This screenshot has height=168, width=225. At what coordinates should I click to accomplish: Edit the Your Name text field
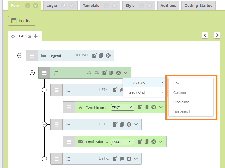[140, 107]
